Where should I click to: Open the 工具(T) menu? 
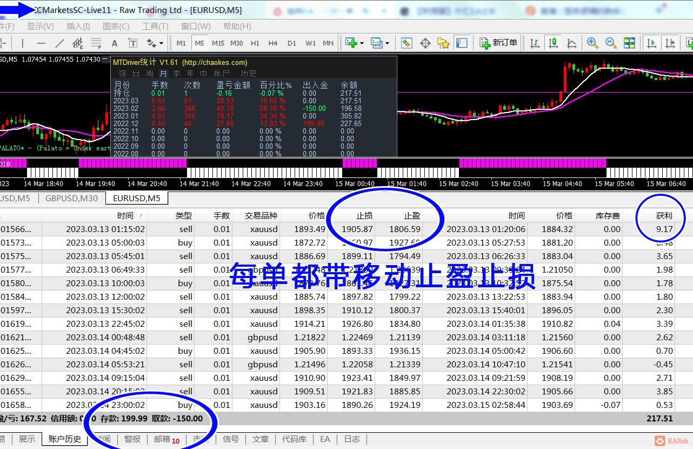pos(156,26)
